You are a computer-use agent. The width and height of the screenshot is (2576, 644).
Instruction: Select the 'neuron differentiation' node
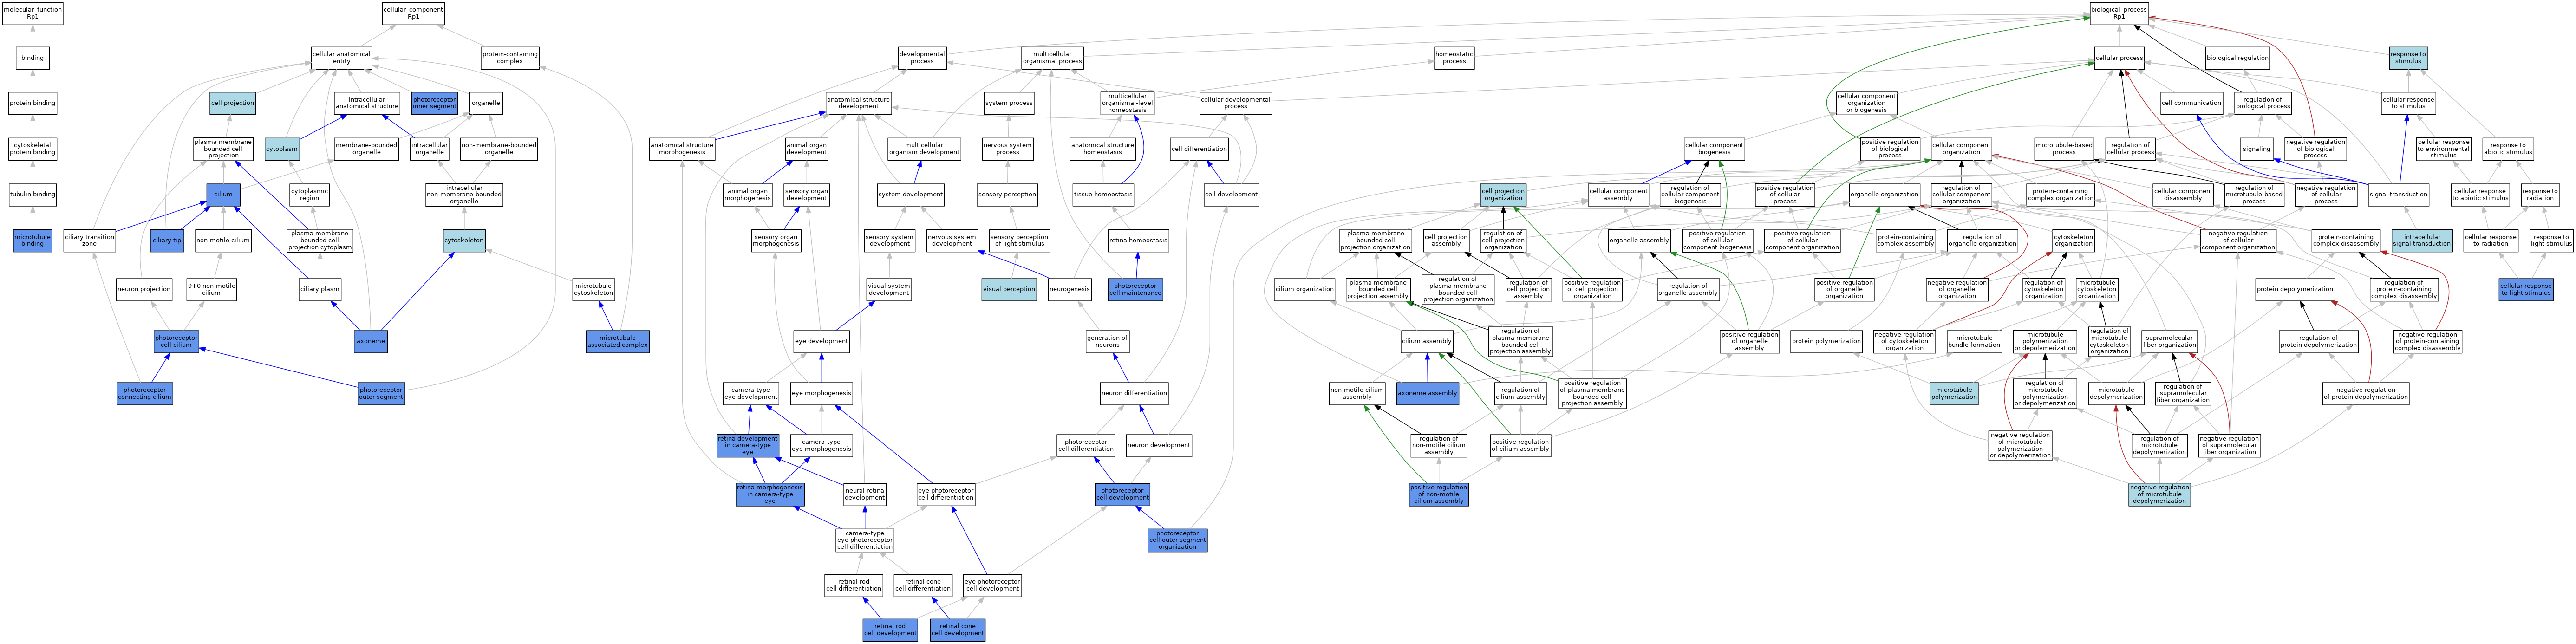coord(1135,394)
